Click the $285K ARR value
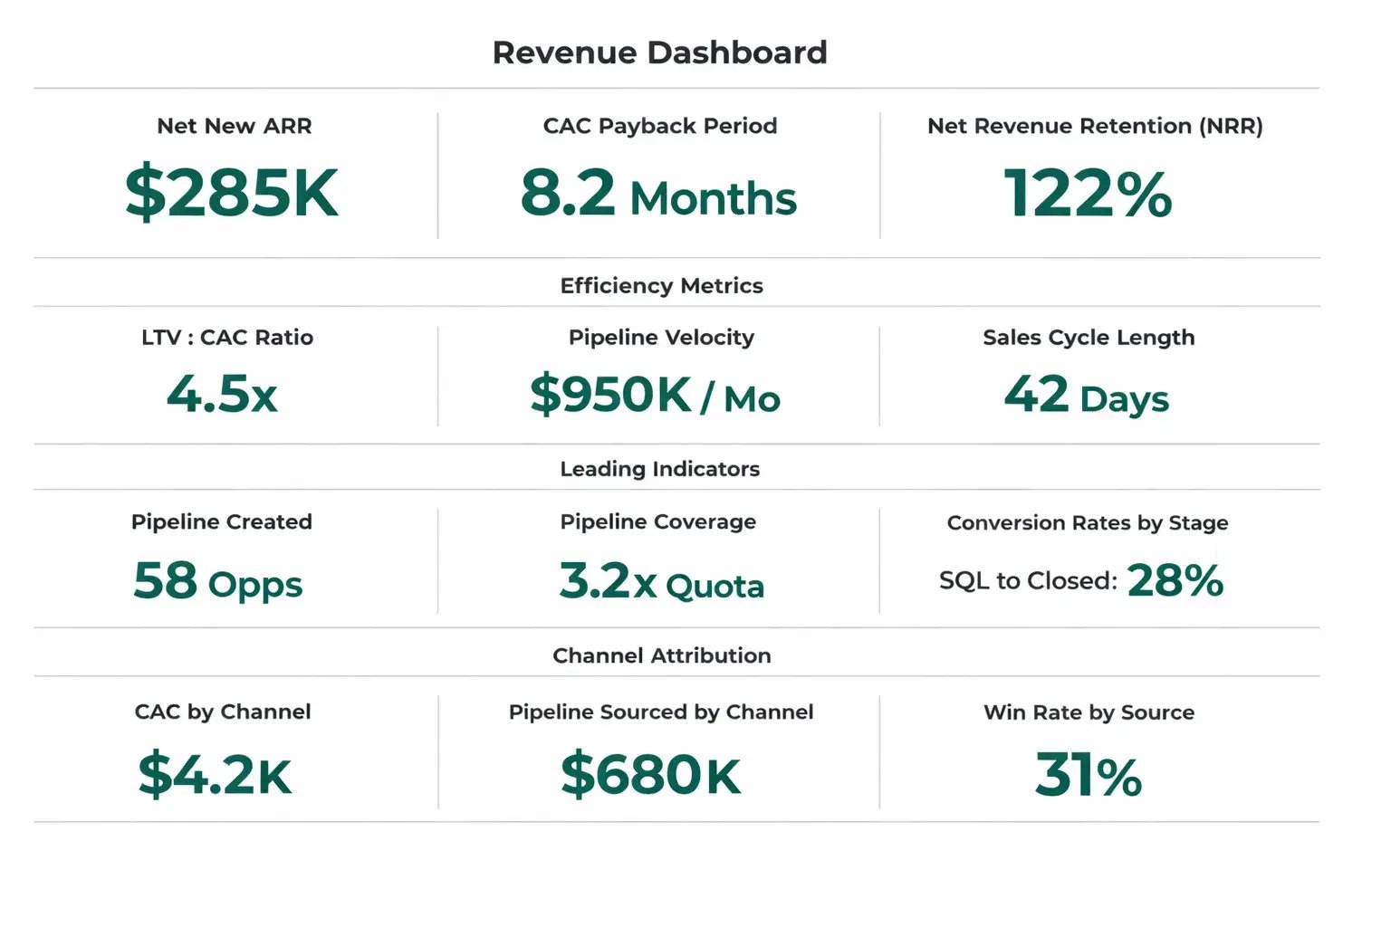Screen dimensions: 1391x927 tap(233, 193)
